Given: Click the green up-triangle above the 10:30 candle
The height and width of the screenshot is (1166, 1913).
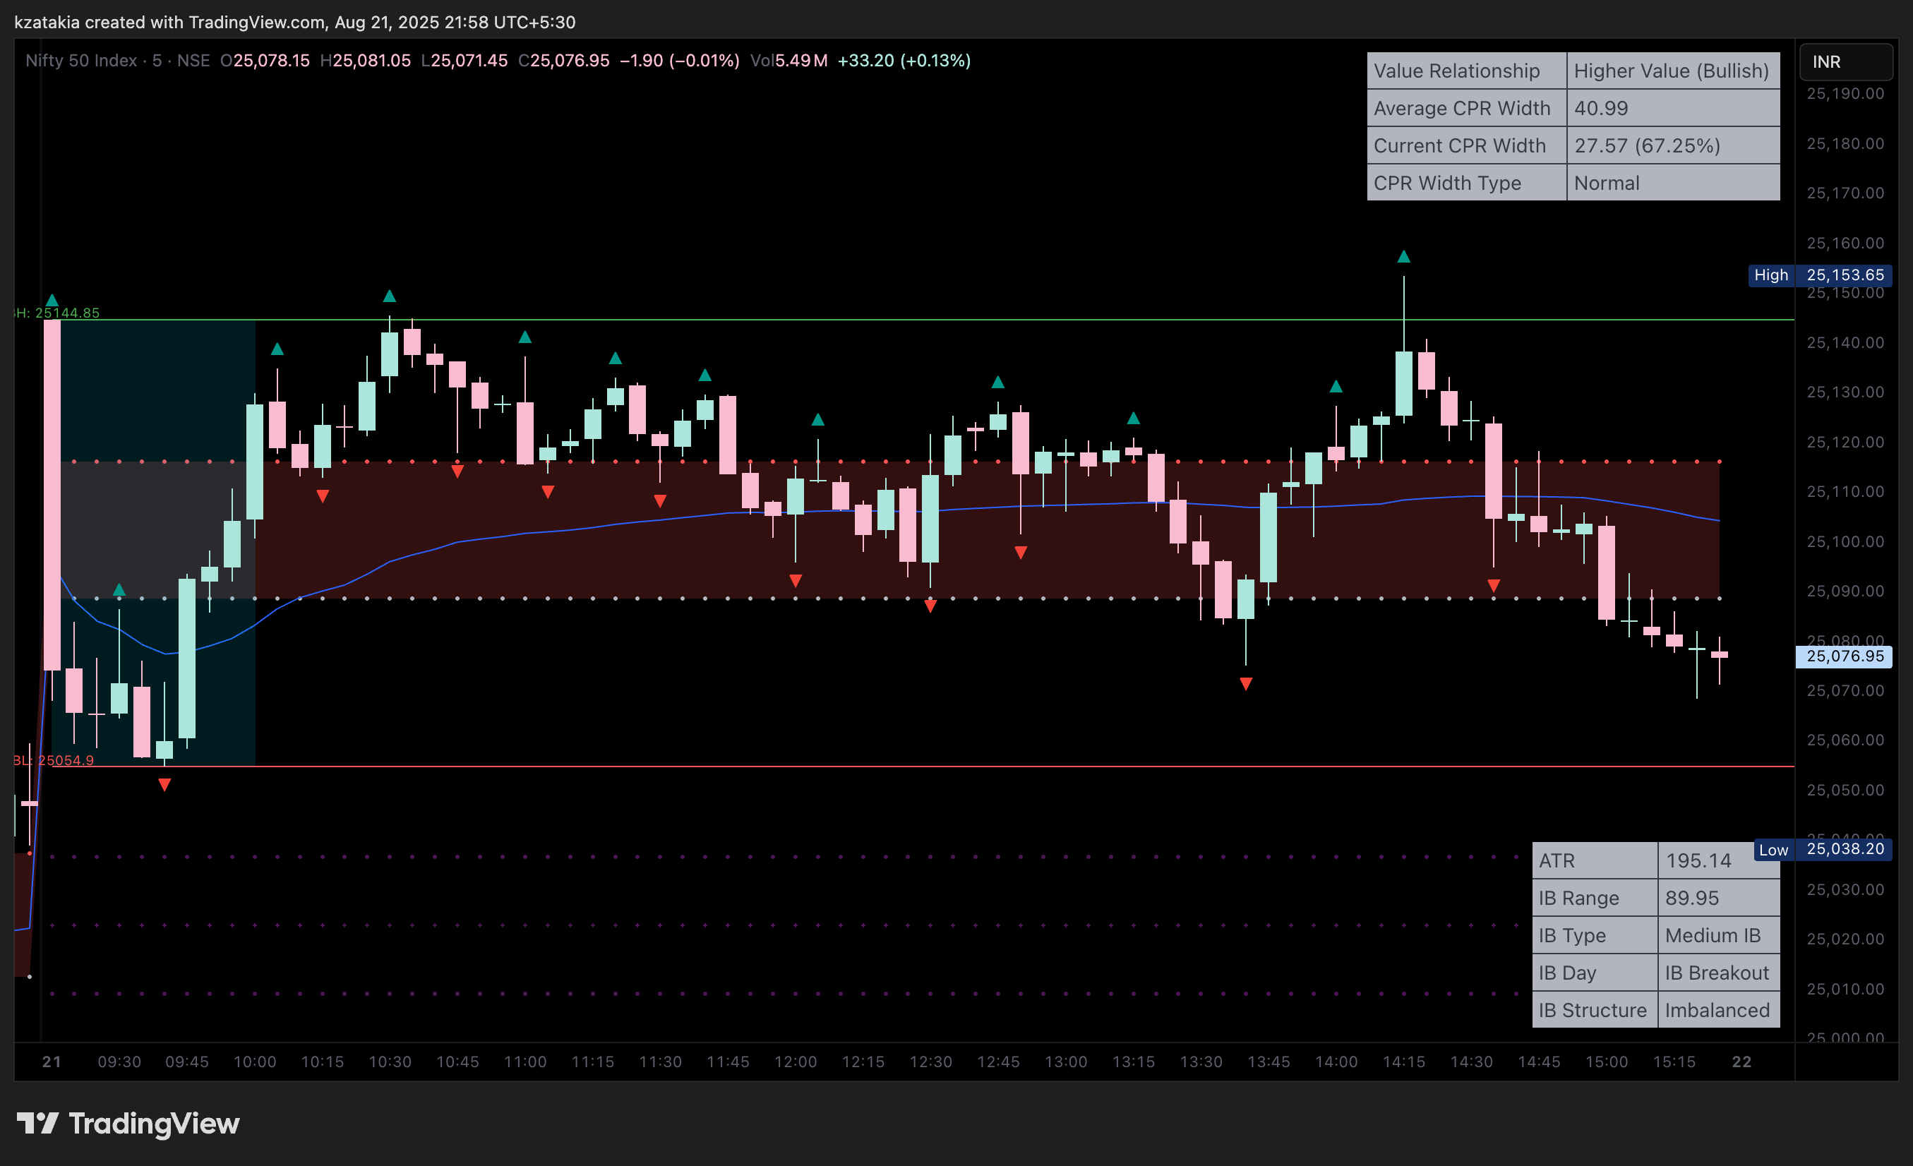Looking at the screenshot, I should point(390,296).
